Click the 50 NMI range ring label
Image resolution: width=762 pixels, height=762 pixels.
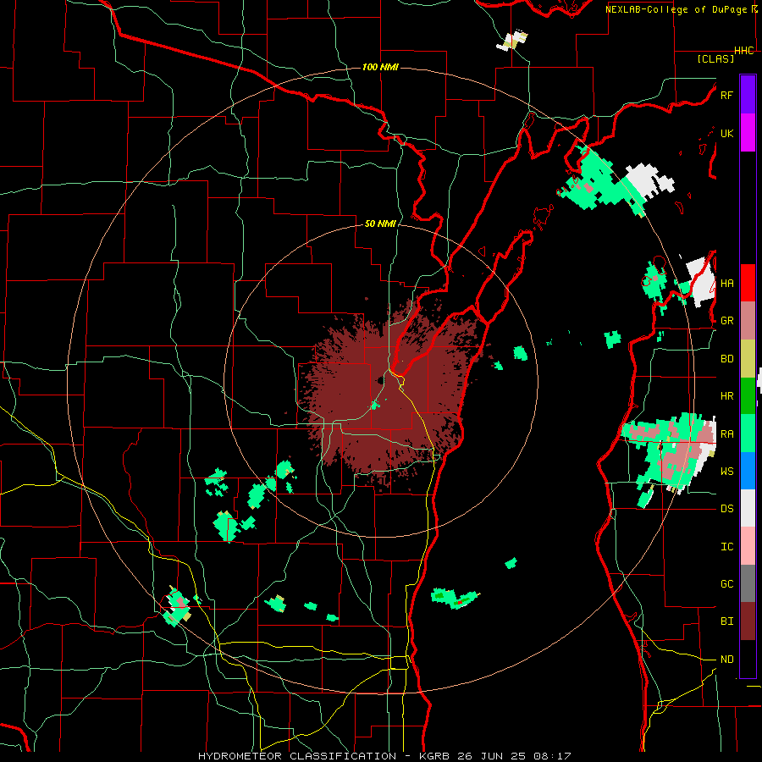(380, 224)
